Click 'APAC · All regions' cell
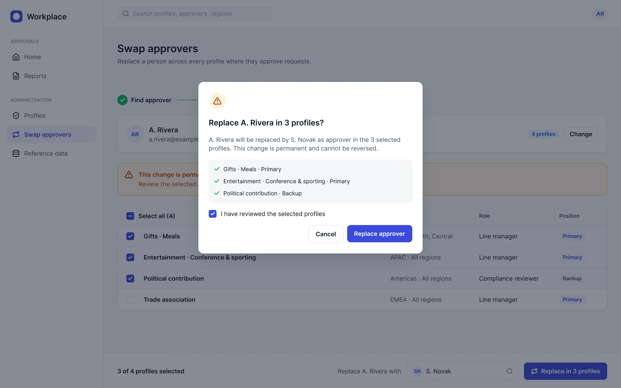 [415, 257]
